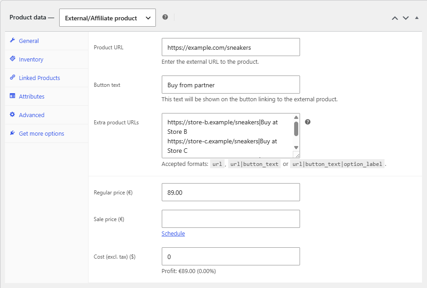Click the Advanced gear icon

click(12, 114)
